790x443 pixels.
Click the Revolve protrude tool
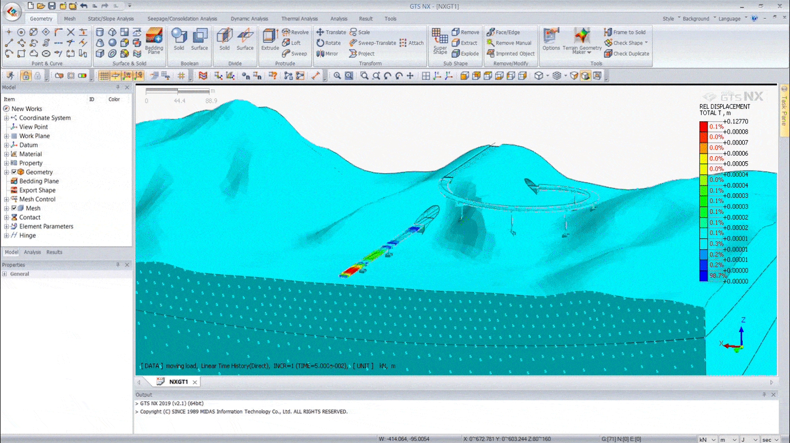coord(295,32)
